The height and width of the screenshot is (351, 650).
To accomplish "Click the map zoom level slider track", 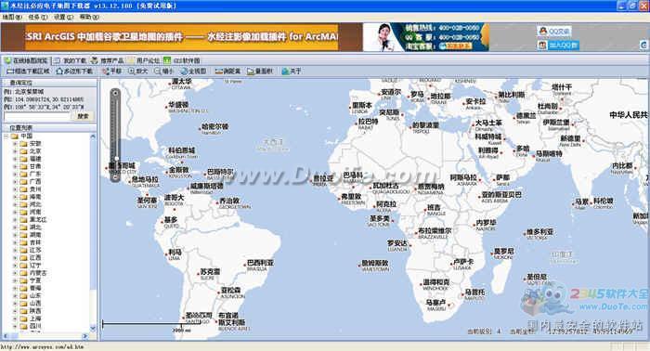I will click(x=116, y=135).
